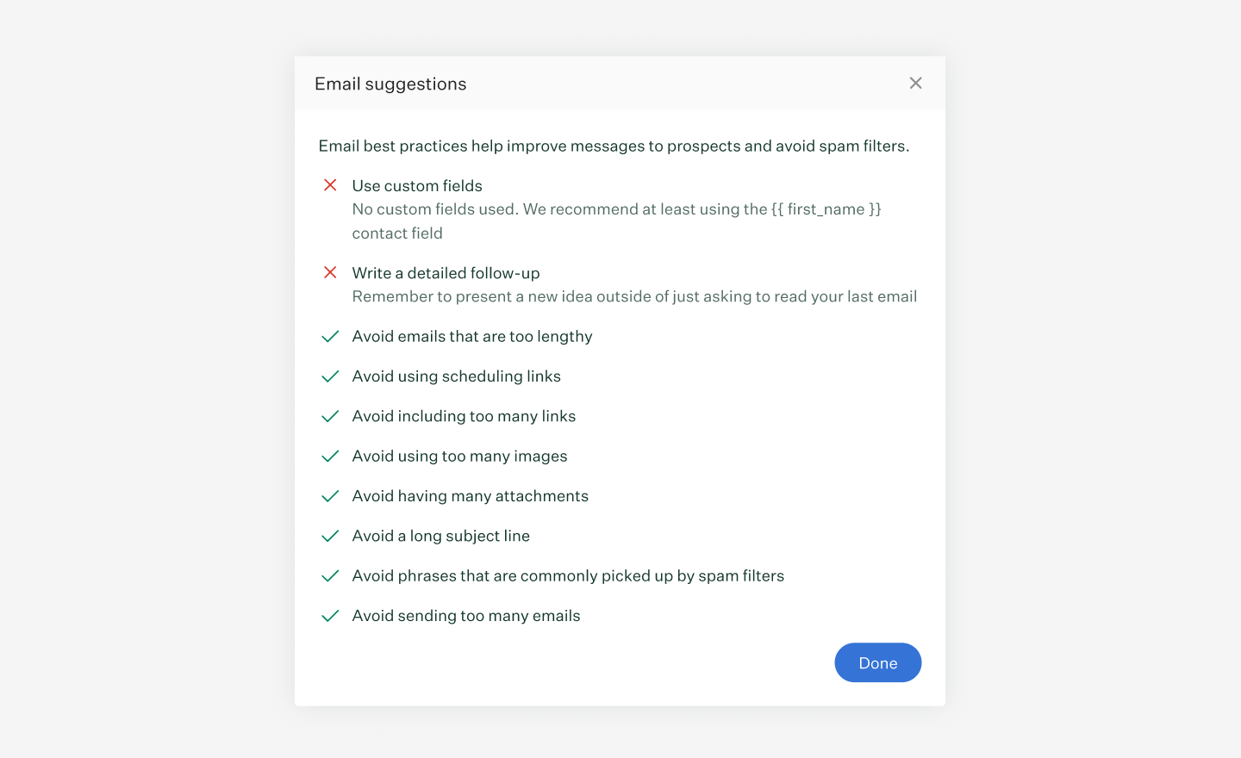The width and height of the screenshot is (1241, 758).
Task: Click the Avoid sending too many emails text
Action: click(x=465, y=616)
